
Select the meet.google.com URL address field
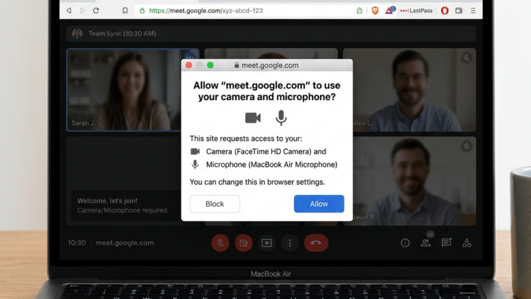246,10
